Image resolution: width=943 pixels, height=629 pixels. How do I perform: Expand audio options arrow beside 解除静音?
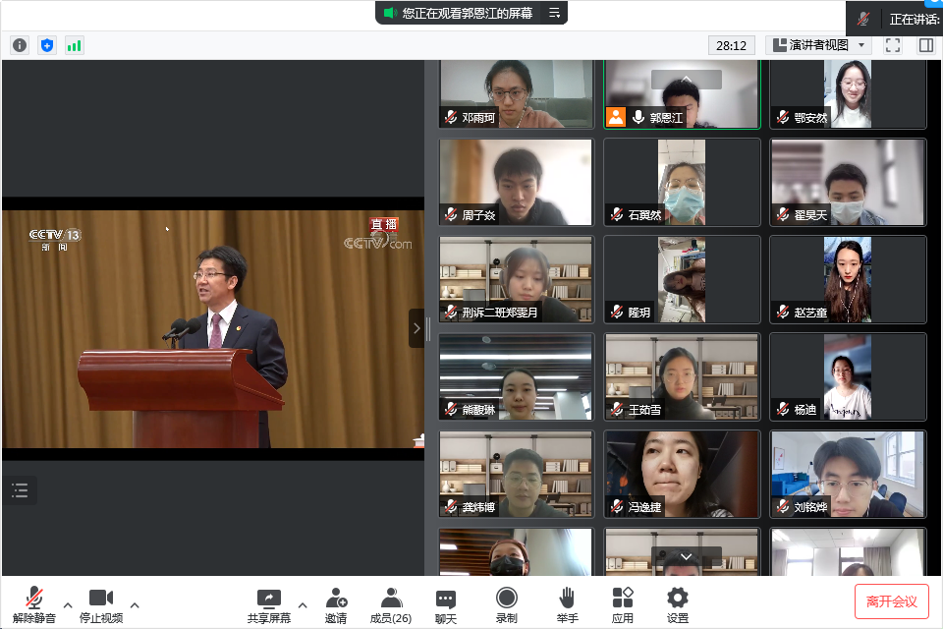click(x=68, y=604)
